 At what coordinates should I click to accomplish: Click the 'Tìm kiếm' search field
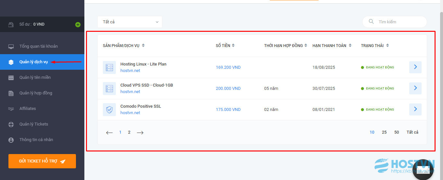[394, 22]
